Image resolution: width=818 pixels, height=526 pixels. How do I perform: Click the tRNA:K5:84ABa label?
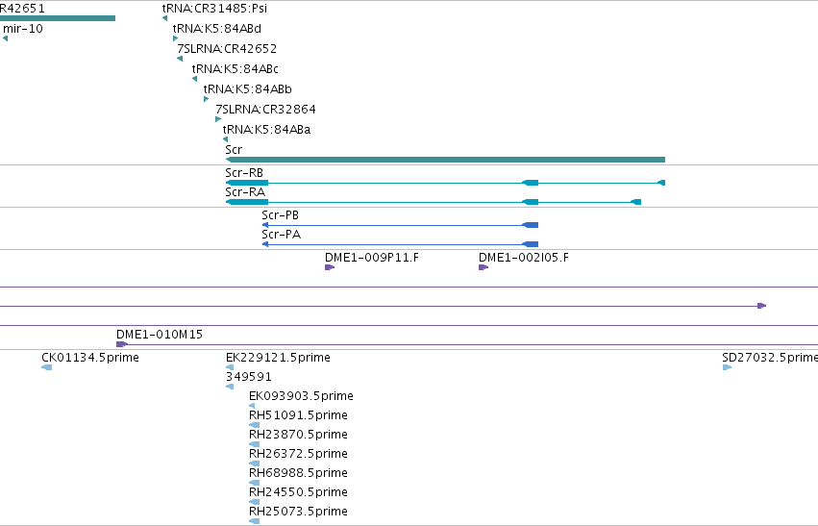[266, 130]
